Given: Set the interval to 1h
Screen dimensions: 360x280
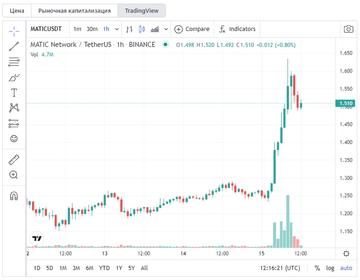Looking at the screenshot, I should (106, 29).
